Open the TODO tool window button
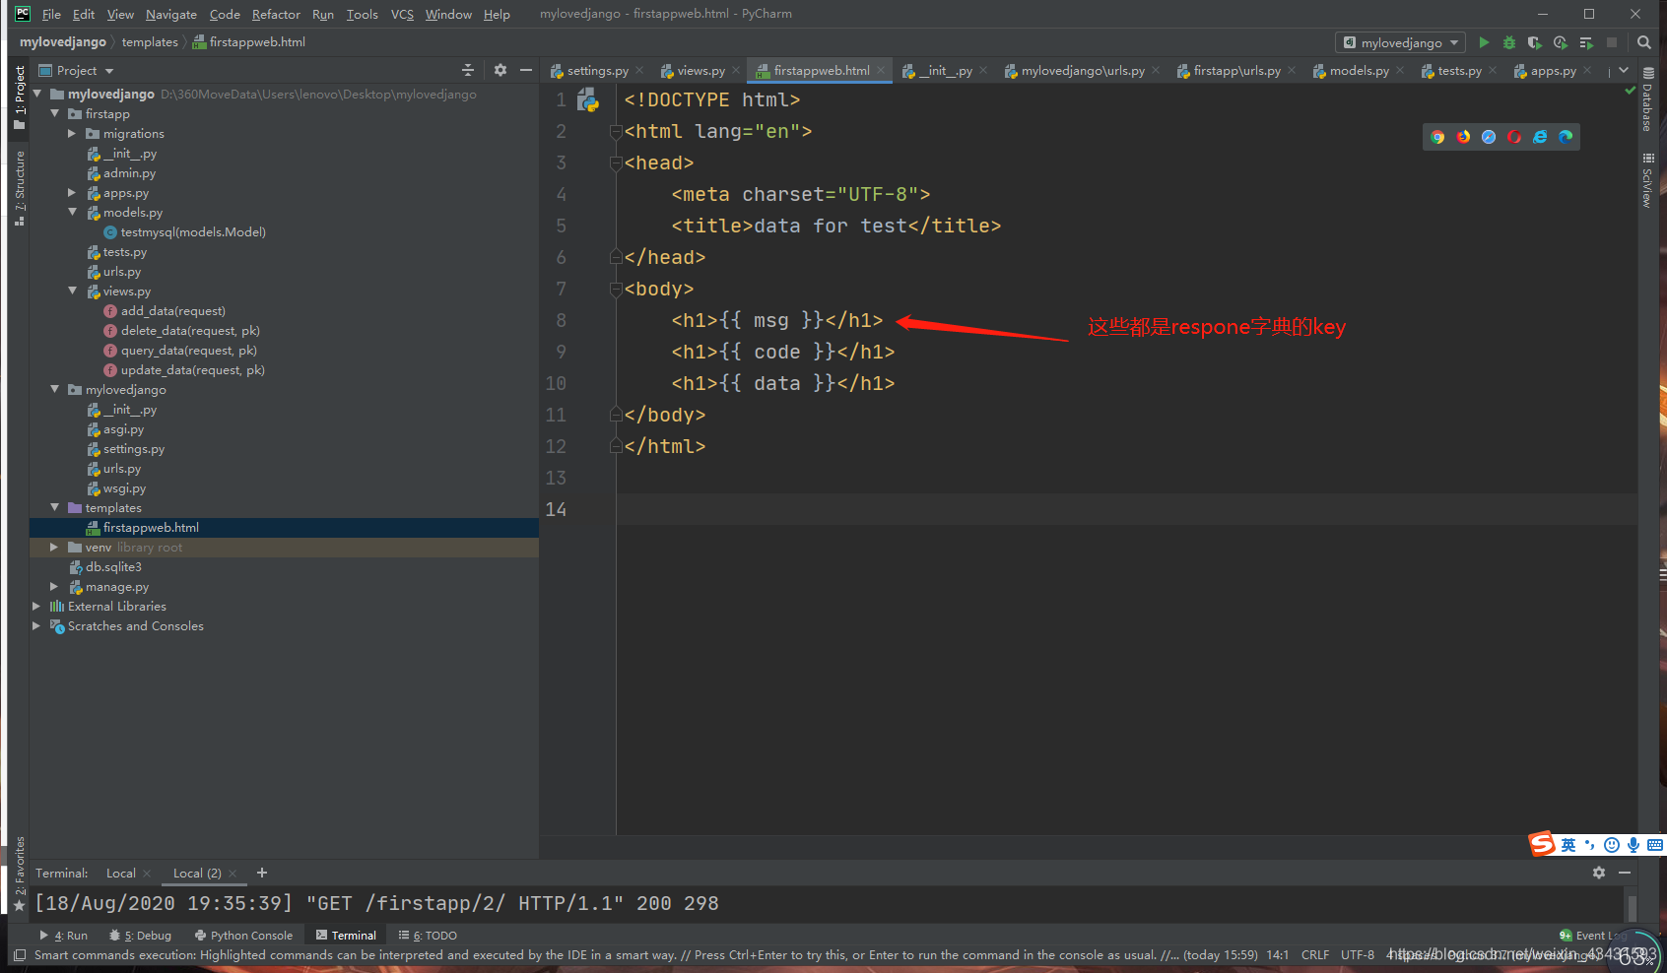Viewport: 1667px width, 973px height. [428, 936]
